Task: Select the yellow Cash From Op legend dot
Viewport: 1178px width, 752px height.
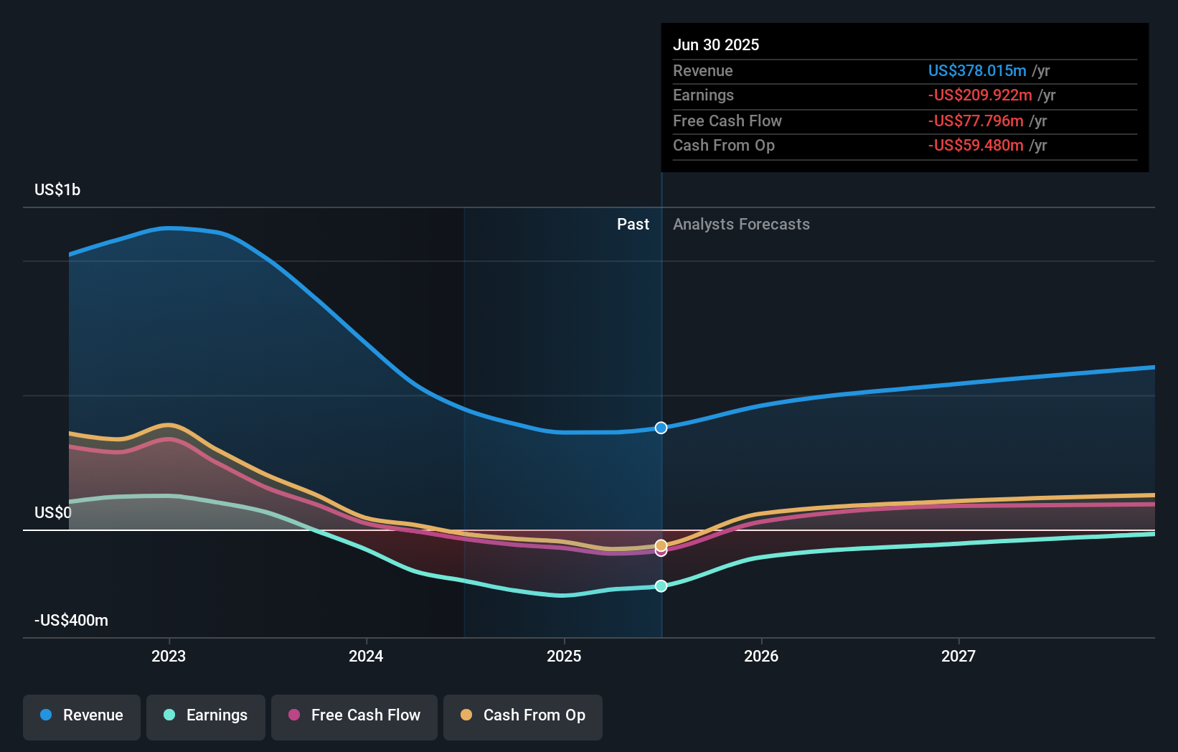Action: [466, 715]
